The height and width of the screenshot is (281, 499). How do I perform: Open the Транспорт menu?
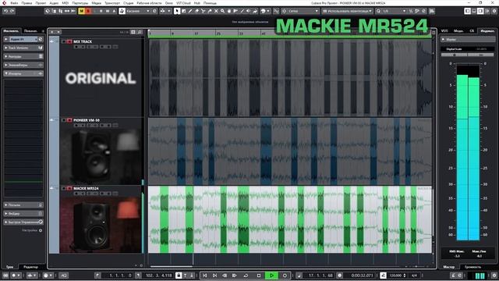112,3
